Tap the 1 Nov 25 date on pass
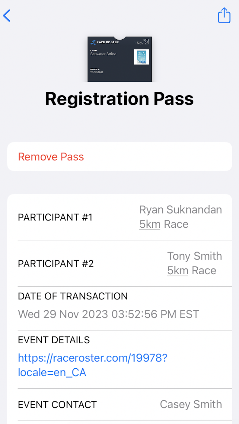 [141, 43]
